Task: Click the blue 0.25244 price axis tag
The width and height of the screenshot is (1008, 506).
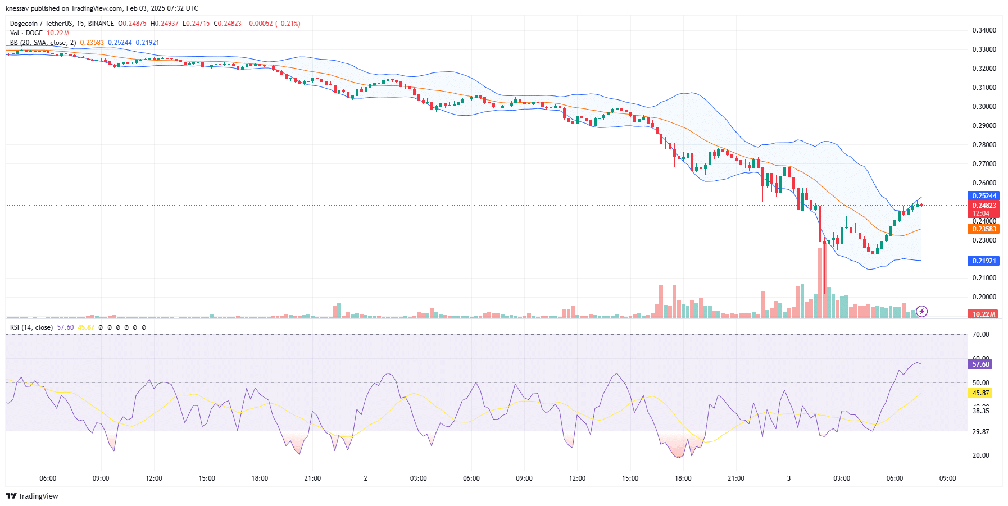Action: click(984, 196)
